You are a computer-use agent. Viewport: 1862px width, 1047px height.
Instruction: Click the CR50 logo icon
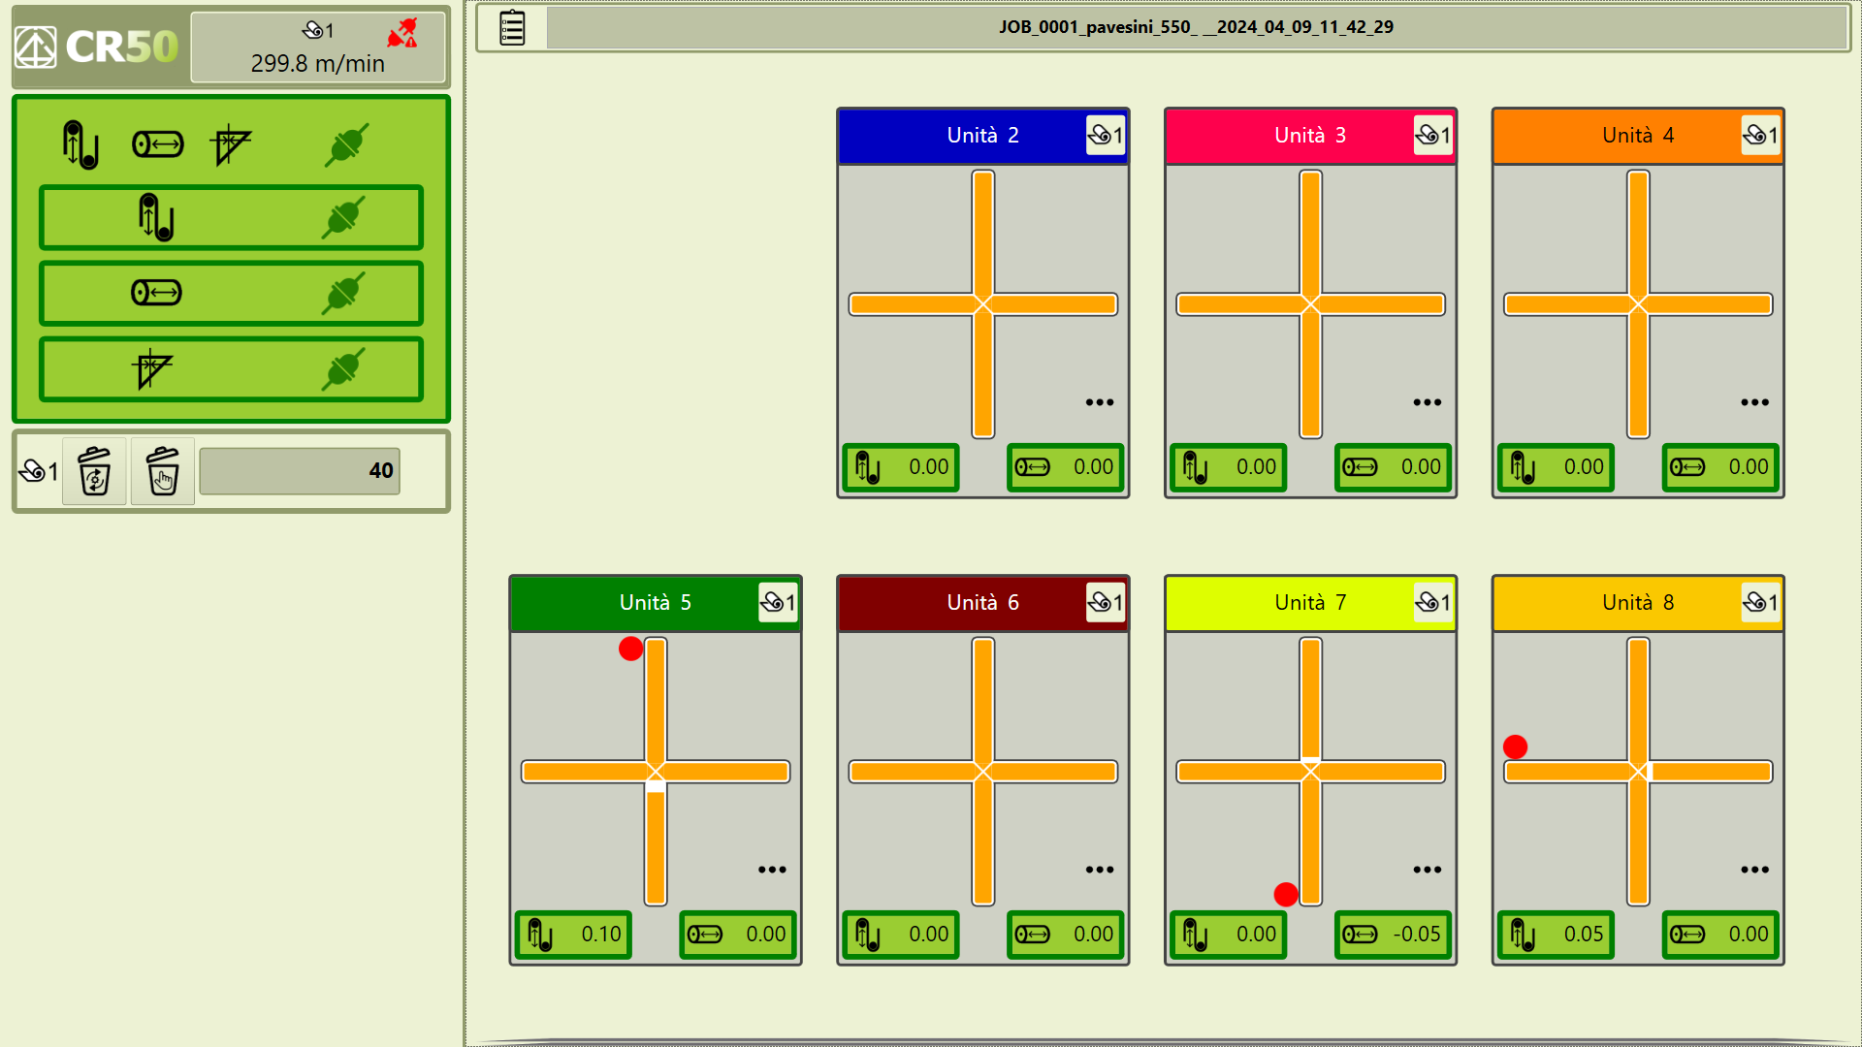(36, 47)
